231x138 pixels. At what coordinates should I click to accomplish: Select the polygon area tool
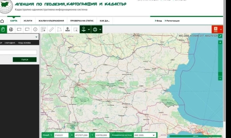pyautogui.click(x=59, y=29)
